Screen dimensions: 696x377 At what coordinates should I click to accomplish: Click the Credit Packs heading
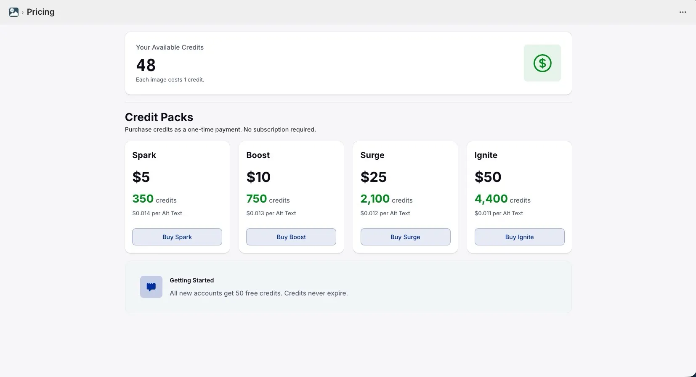(159, 117)
